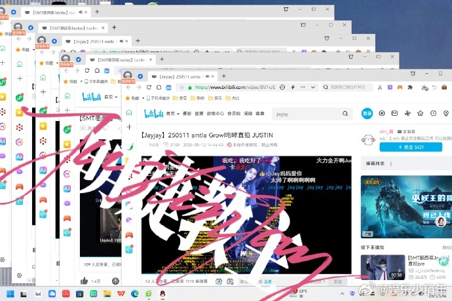The height and width of the screenshot is (301, 452).
Task: Open 收藏 dropdown arrow in second-from-front window
Action: (x=81, y=82)
